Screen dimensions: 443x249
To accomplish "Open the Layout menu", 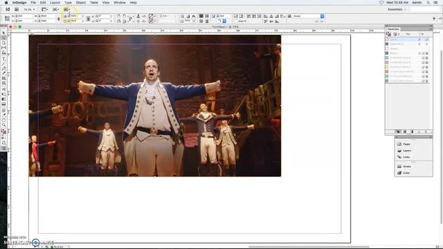I will (55, 3).
